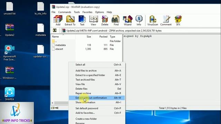Select the metadata desktop file icon
The width and height of the screenshot is (221, 124).
click(x=41, y=30)
